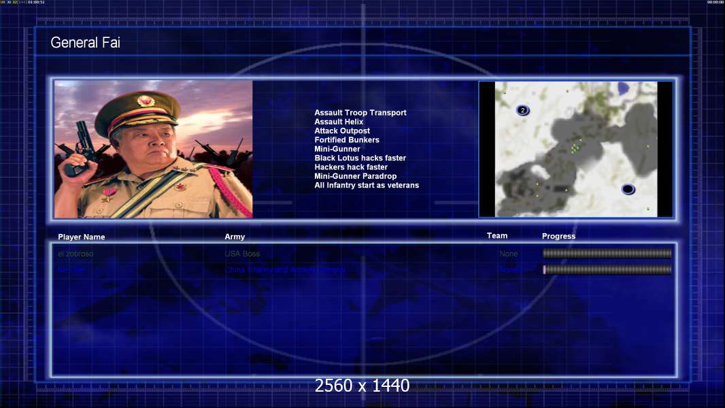The width and height of the screenshot is (725, 408).
Task: Click player name 'el zobroso'
Action: 75,254
